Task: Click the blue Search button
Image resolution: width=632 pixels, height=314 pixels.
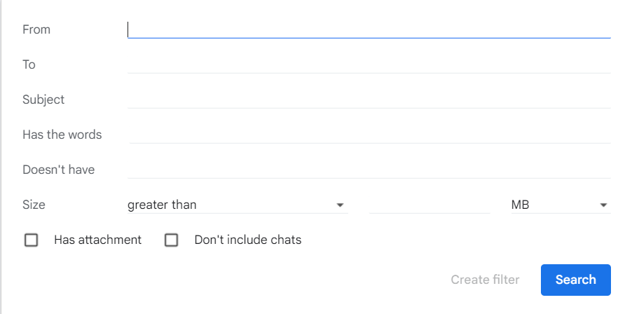Action: tap(575, 280)
